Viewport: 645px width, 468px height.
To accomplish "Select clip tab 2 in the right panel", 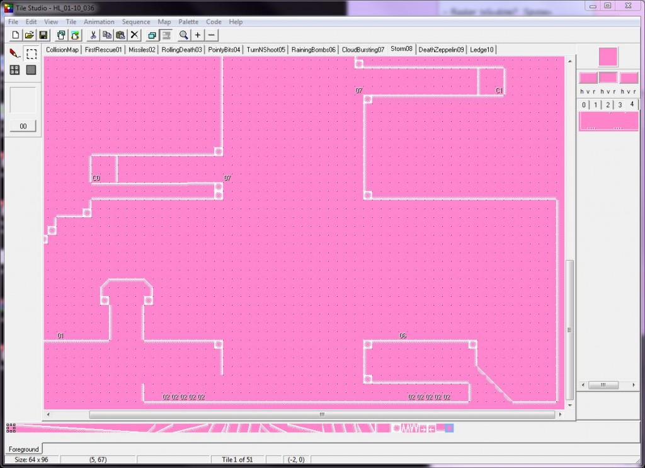I will point(608,105).
